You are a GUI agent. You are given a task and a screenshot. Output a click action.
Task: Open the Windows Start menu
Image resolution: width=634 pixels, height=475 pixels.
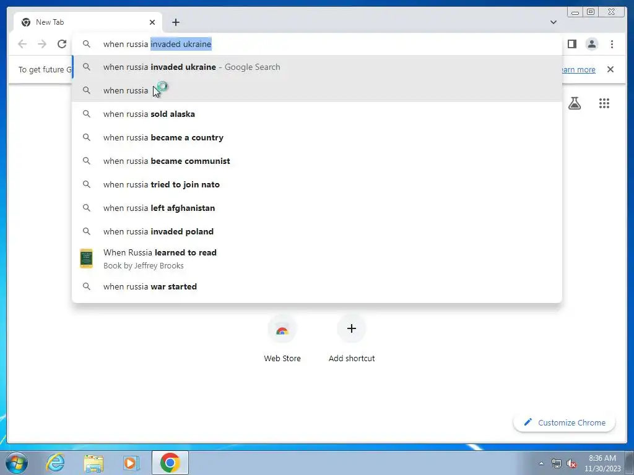(x=17, y=463)
